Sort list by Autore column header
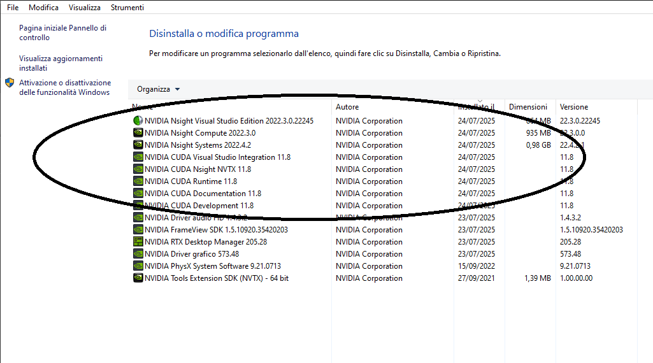 pos(347,107)
